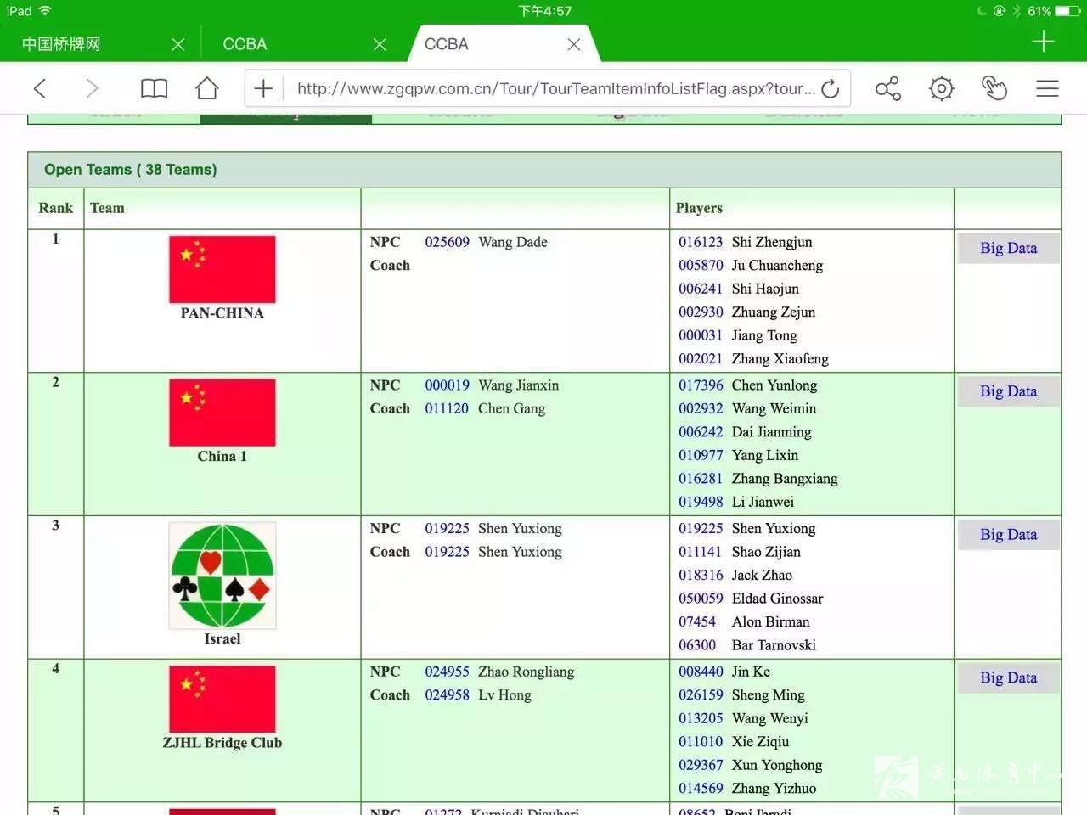Screen dimensions: 1087x815
Task: Open the bookmarks book icon
Action: 154,87
